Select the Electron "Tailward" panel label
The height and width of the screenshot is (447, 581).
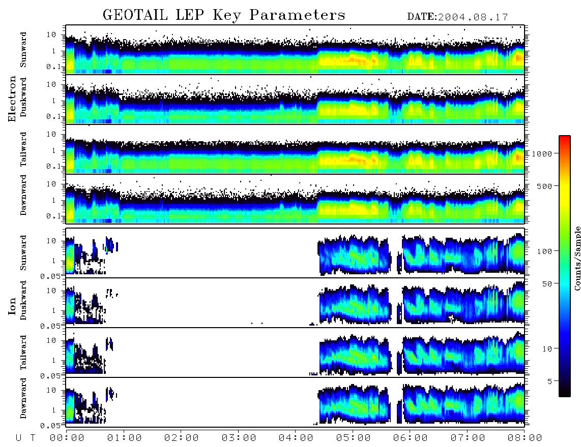pyautogui.click(x=23, y=149)
